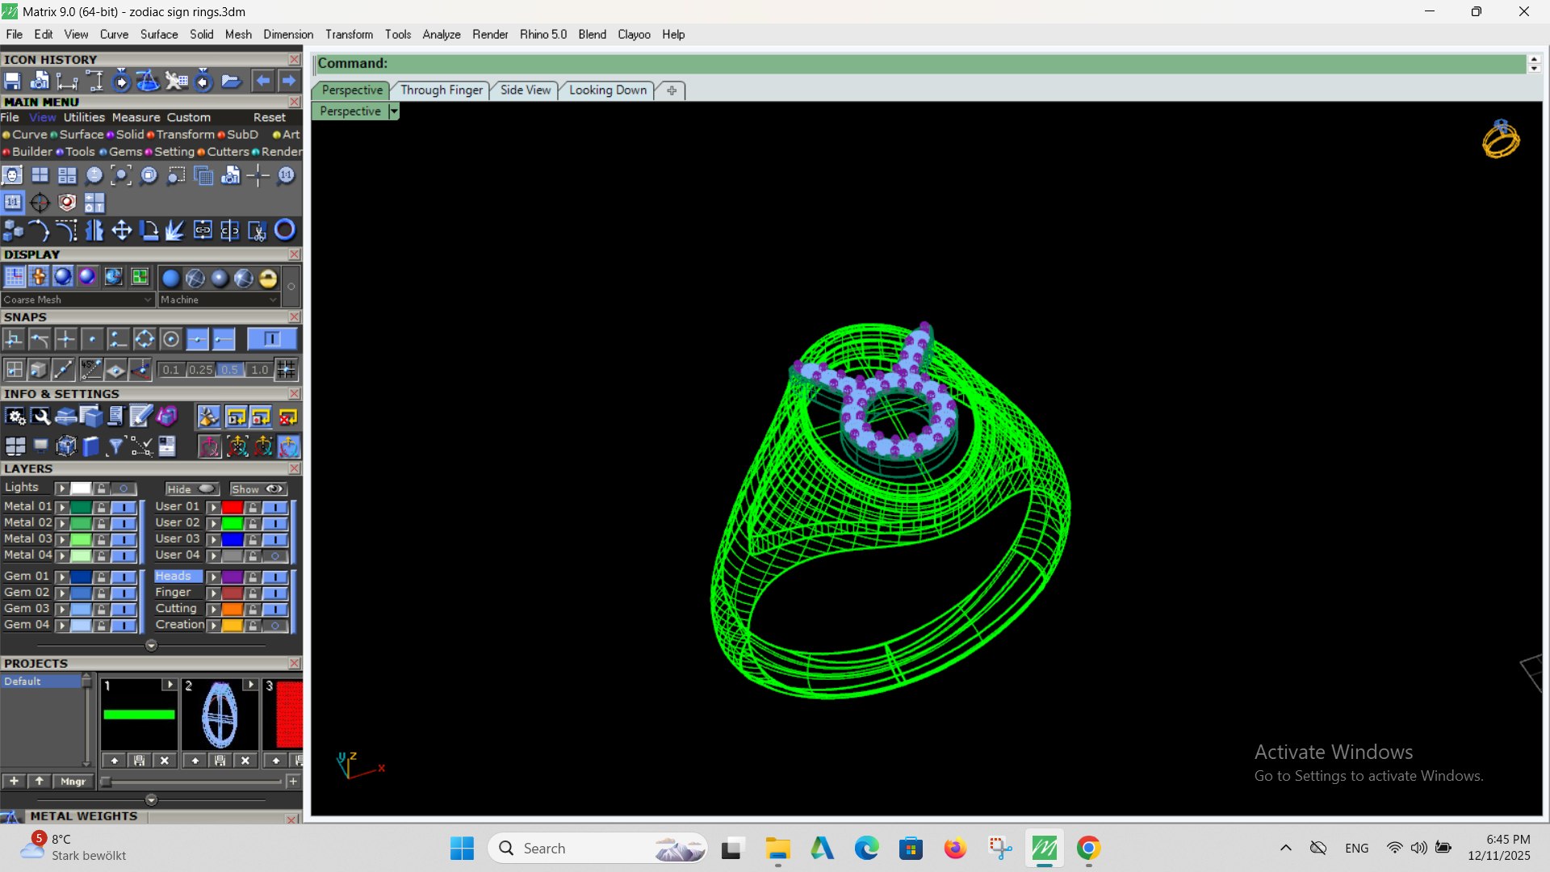
Task: Click the gears settings icon in Info & Settings
Action: (15, 417)
